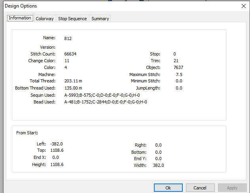Click the Maximum Stitch value 7.5
The height and width of the screenshot is (193, 250).
(179, 75)
